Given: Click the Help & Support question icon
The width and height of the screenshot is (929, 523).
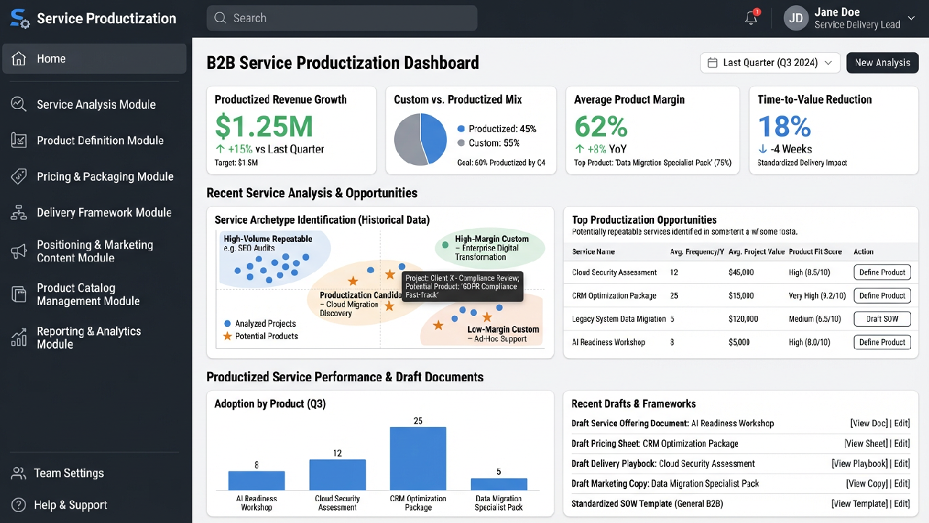Looking at the screenshot, I should point(19,505).
